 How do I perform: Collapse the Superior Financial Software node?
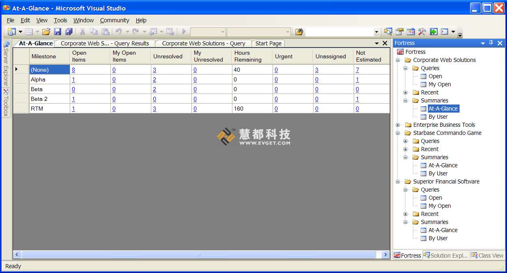tap(398, 181)
